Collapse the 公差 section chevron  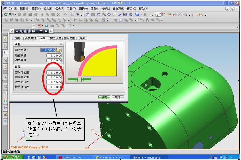pos(61,67)
